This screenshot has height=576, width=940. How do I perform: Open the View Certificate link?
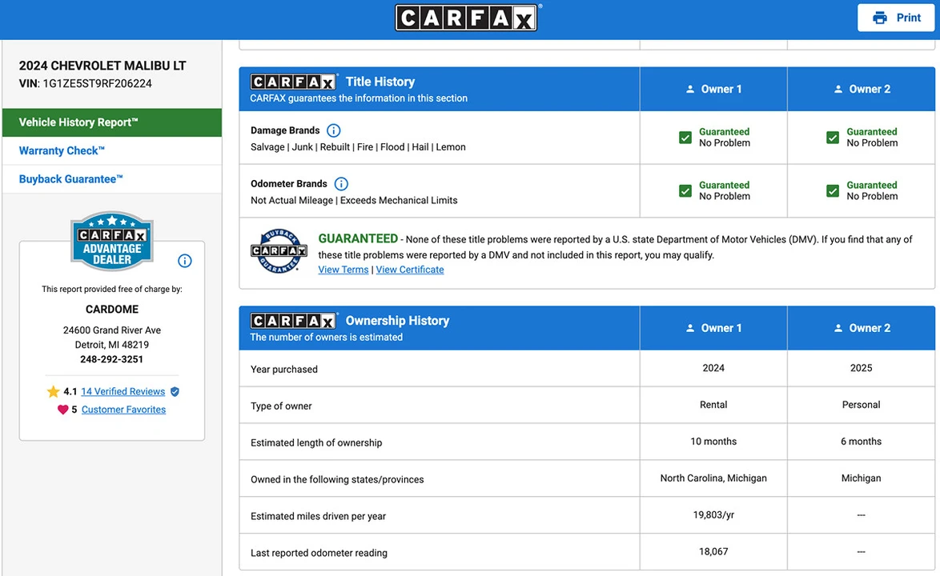click(410, 270)
